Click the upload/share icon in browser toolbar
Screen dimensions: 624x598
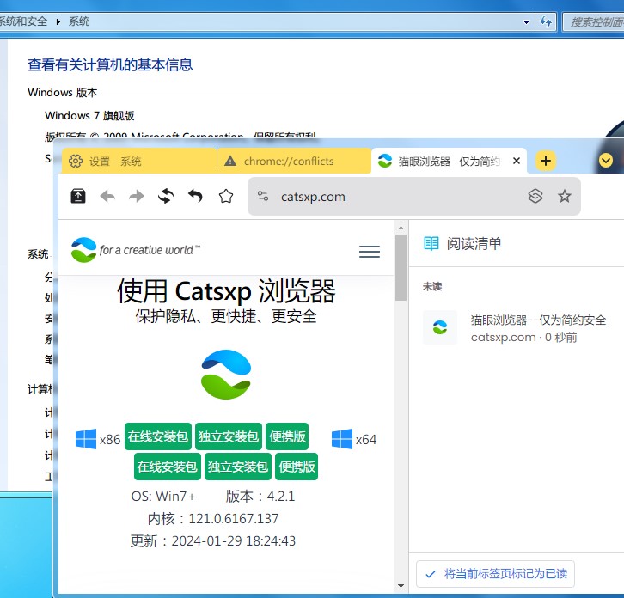[78, 196]
